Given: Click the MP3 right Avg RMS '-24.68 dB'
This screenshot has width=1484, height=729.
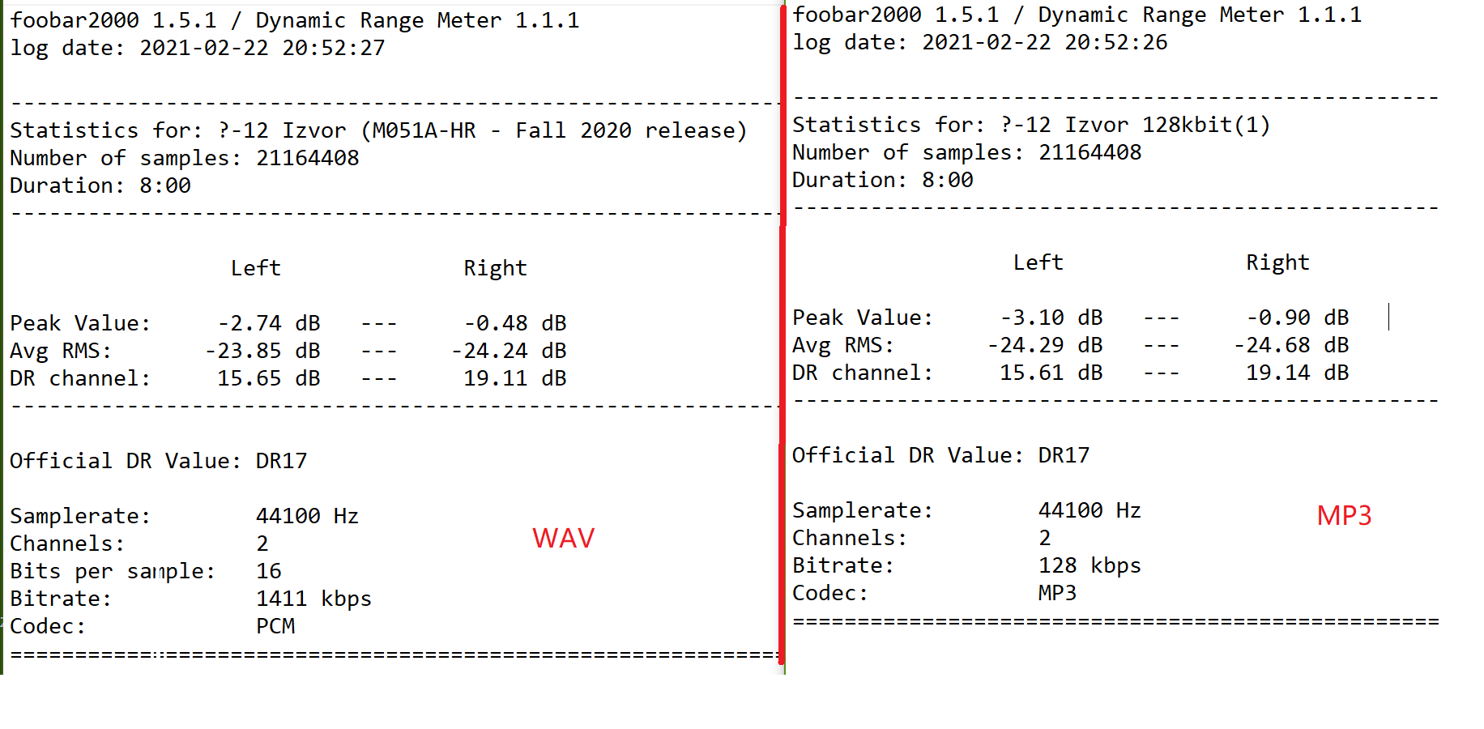Looking at the screenshot, I should coord(1291,345).
